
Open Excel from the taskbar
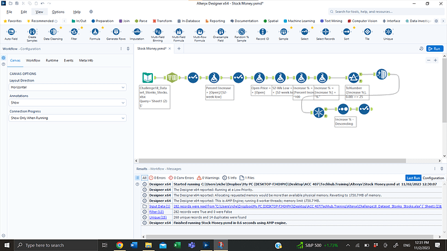(x=178, y=245)
